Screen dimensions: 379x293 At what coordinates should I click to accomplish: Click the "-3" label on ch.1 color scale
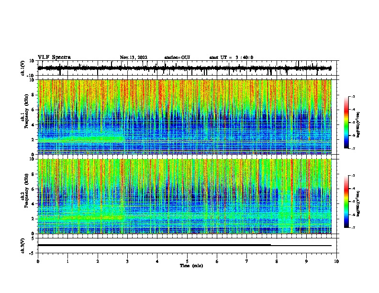coord(353,96)
